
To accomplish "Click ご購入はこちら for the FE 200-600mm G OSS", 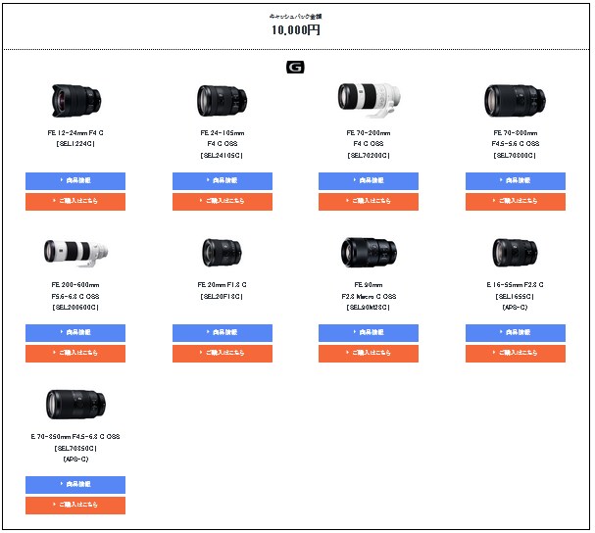I will (75, 353).
